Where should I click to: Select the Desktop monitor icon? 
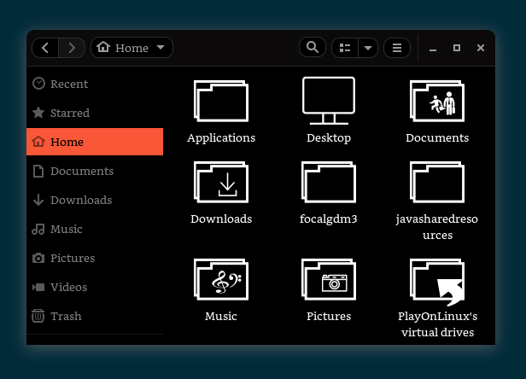point(329,101)
